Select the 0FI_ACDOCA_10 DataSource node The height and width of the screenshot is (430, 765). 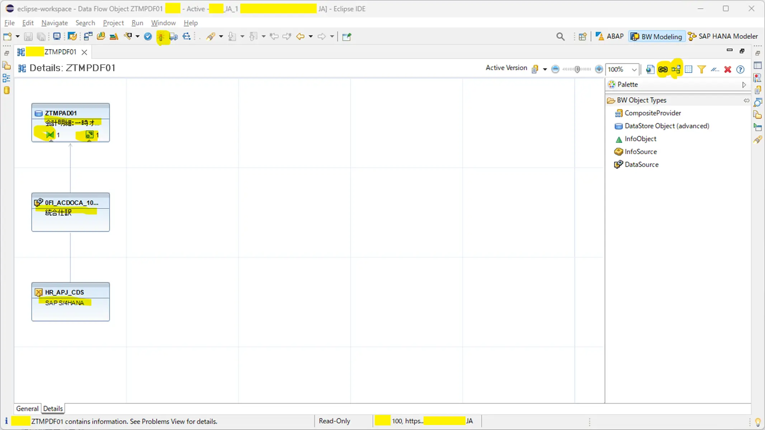[71, 212]
